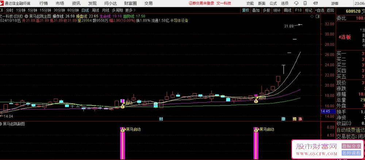Expand the 黑马起跳副图 indicator dropdown
The height and width of the screenshot is (160, 365).
pyautogui.click(x=1, y=124)
